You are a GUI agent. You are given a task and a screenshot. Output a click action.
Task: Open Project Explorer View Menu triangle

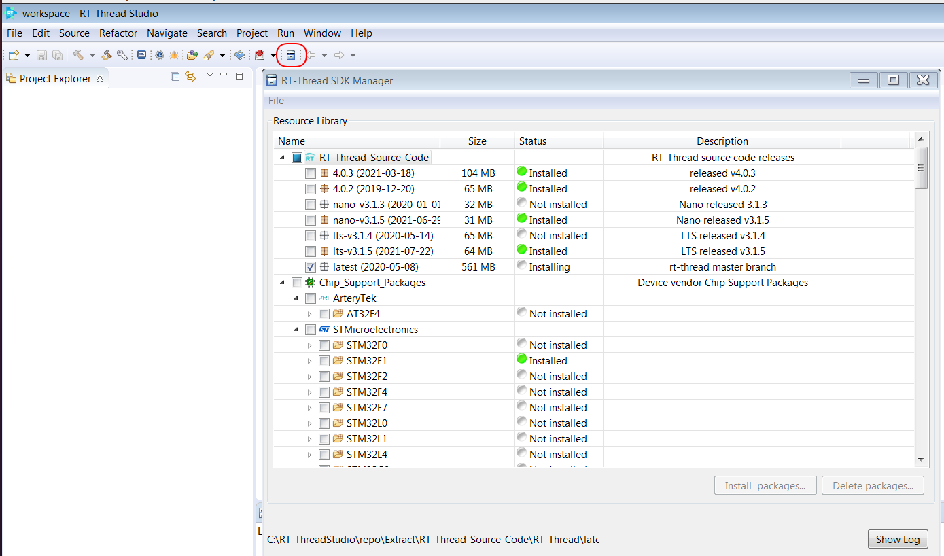coord(210,75)
